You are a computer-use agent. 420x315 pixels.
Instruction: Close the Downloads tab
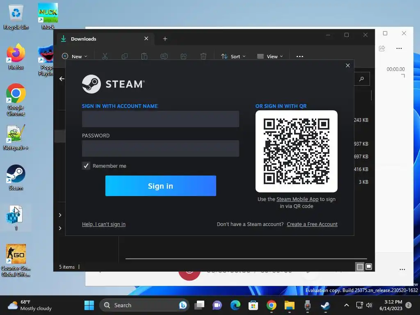[146, 39]
